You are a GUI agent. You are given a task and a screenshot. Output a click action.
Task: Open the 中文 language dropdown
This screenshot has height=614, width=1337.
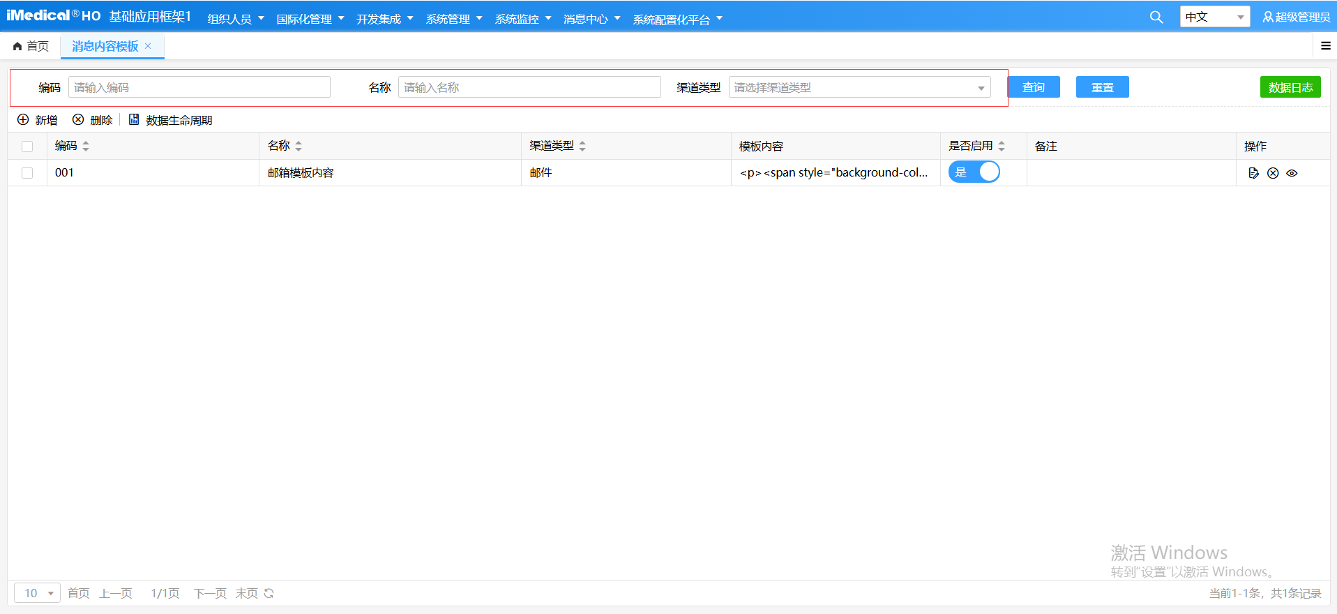[1214, 17]
